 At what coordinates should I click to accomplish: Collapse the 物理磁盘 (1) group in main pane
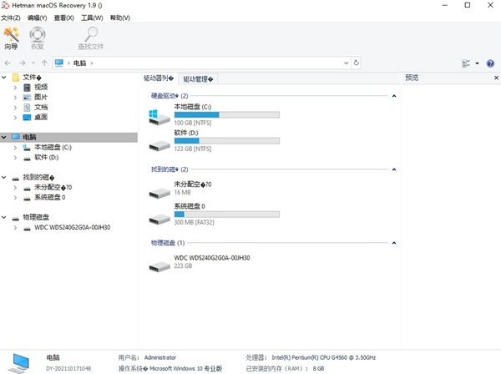point(394,243)
